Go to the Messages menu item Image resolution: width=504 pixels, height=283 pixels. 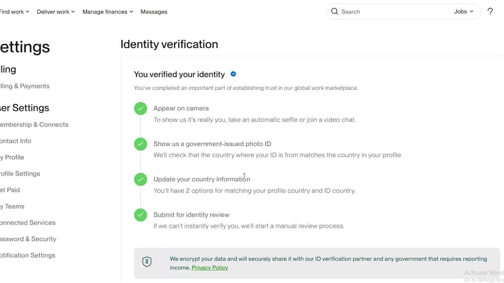[x=154, y=12]
